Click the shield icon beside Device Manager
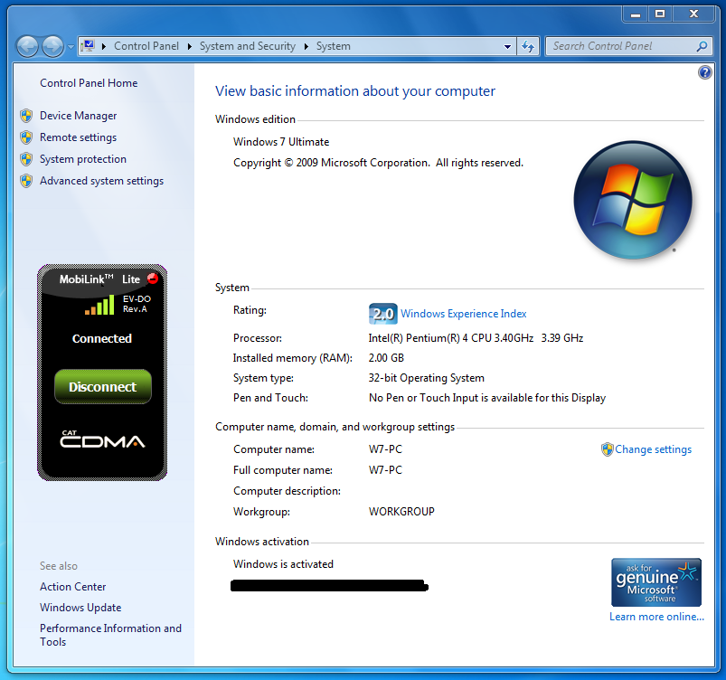726x680 pixels. point(26,116)
